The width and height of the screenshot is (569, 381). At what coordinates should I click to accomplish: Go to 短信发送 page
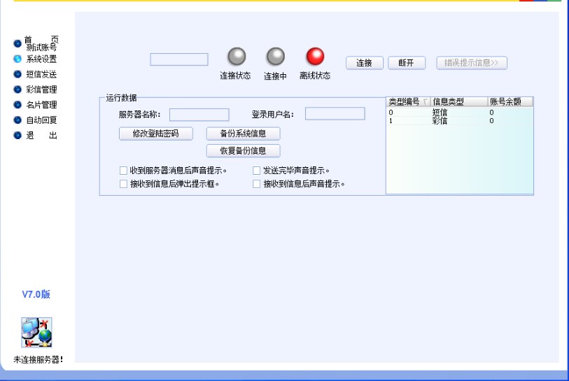click(41, 74)
